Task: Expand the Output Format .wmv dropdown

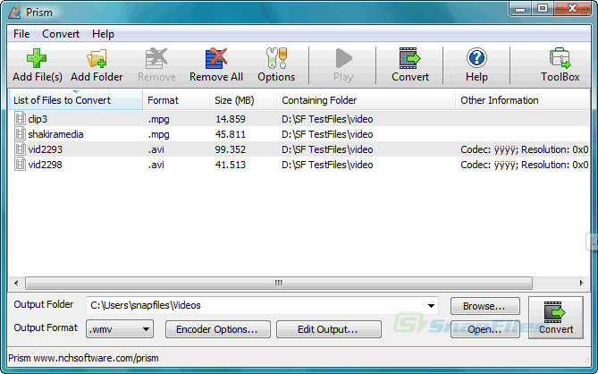Action: tap(146, 329)
